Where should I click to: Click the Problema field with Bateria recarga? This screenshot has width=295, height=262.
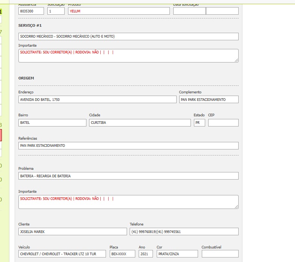[x=128, y=176]
